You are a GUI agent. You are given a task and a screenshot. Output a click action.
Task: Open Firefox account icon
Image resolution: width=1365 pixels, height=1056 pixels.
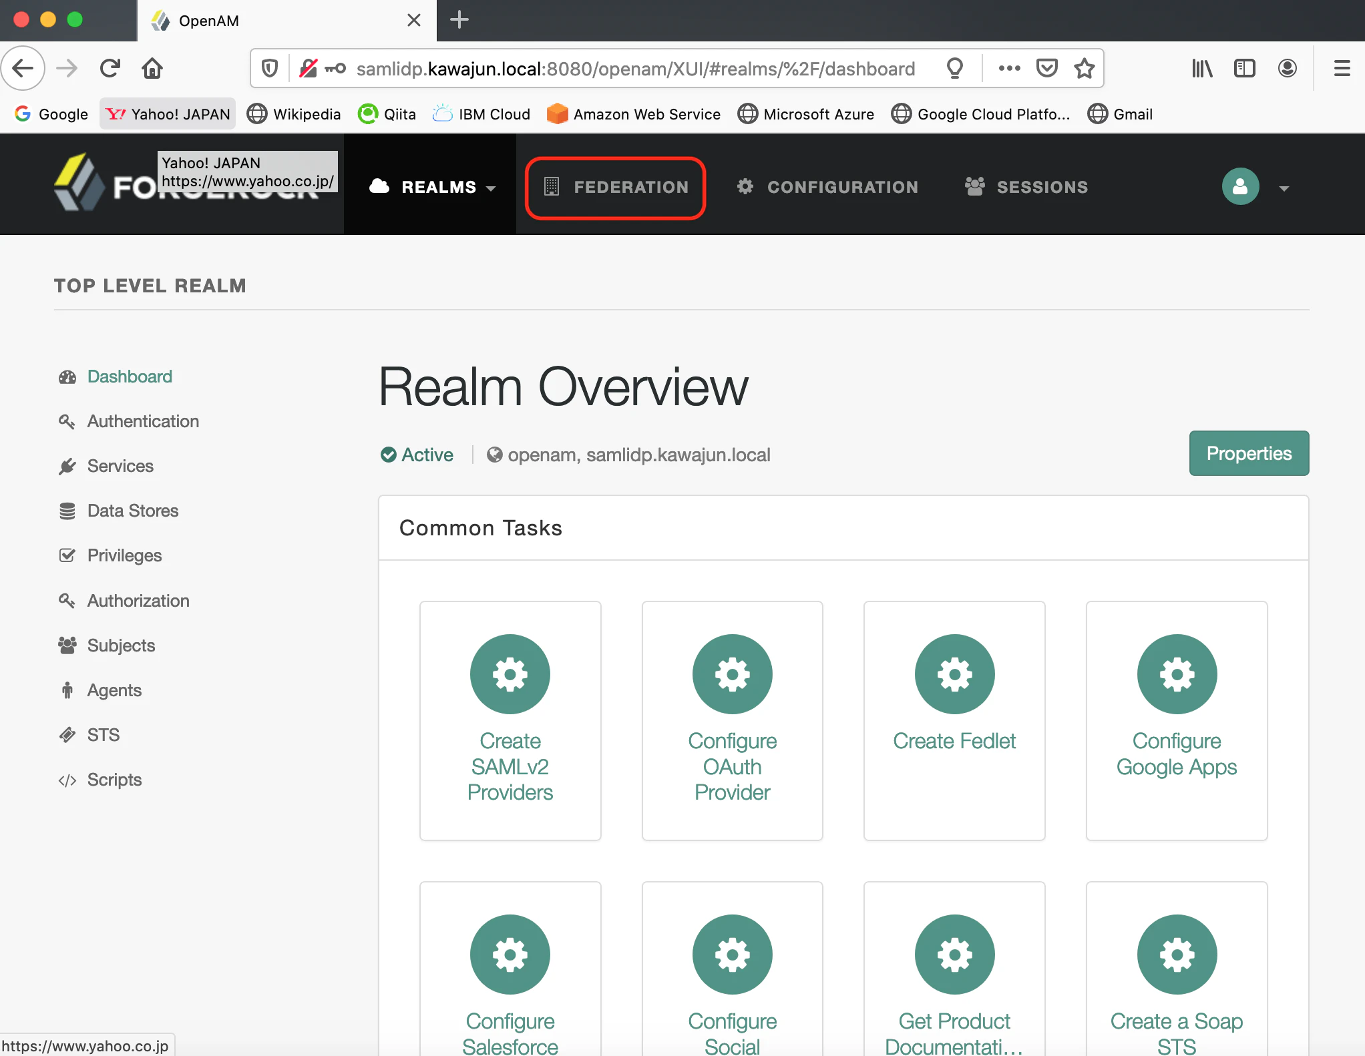(1288, 68)
